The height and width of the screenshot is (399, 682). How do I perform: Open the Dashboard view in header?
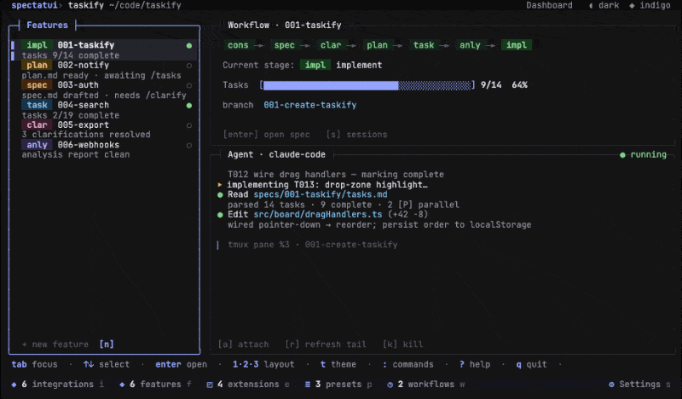[549, 6]
